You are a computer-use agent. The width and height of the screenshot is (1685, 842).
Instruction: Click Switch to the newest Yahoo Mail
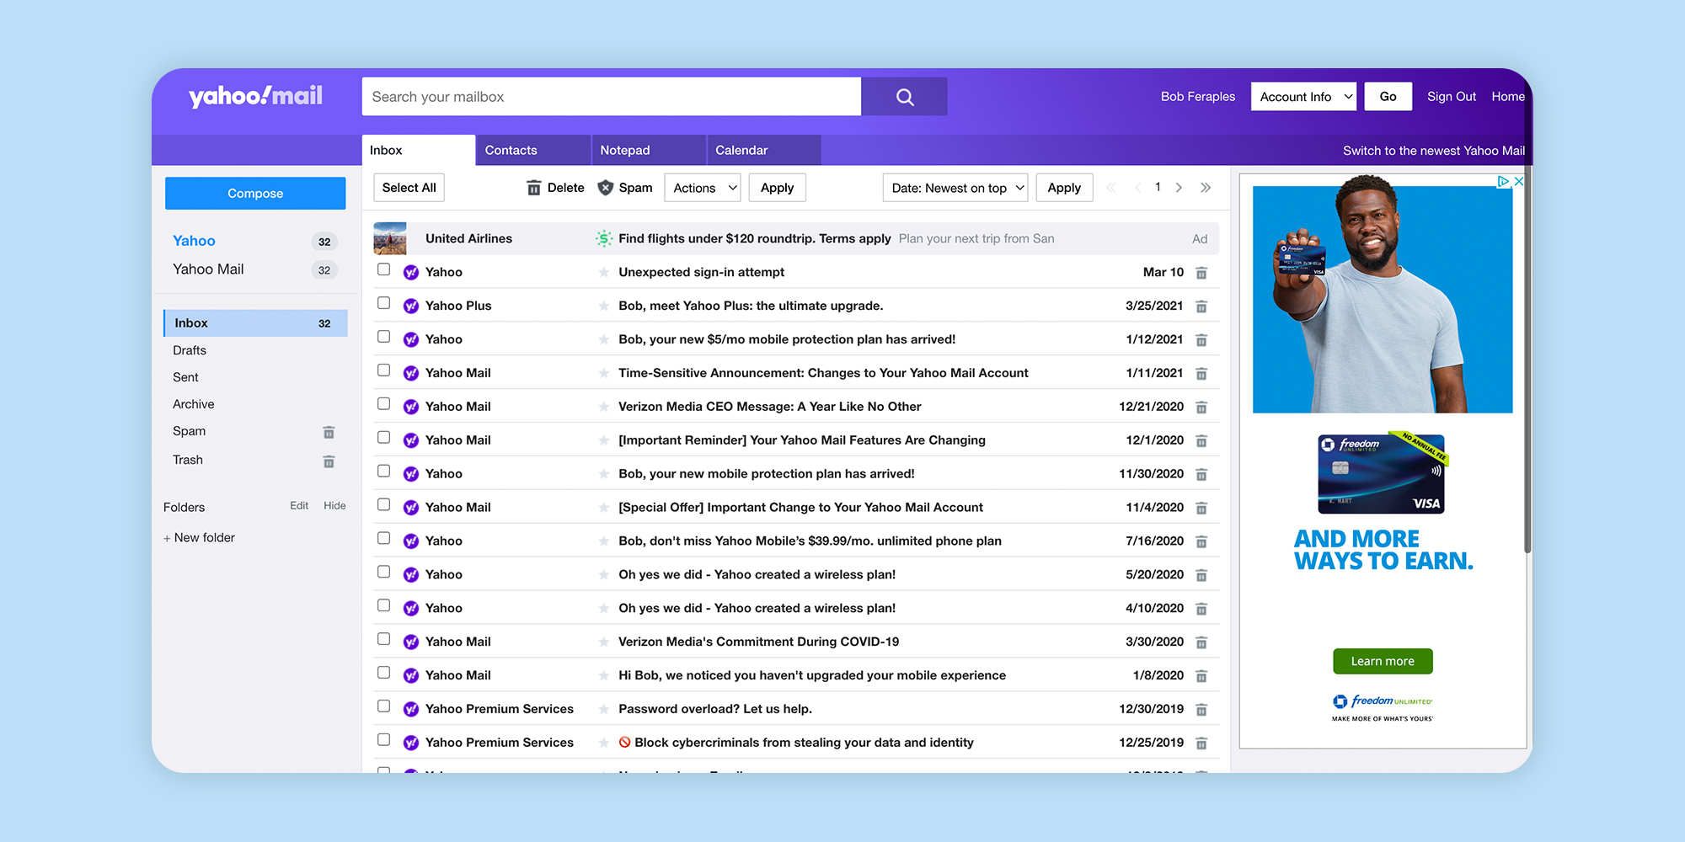point(1434,151)
